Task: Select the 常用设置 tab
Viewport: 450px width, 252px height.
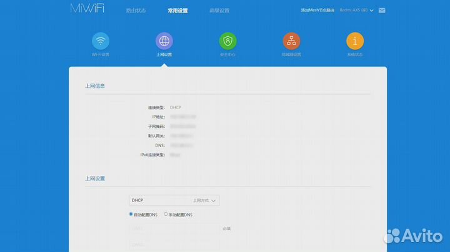Action: tap(177, 11)
